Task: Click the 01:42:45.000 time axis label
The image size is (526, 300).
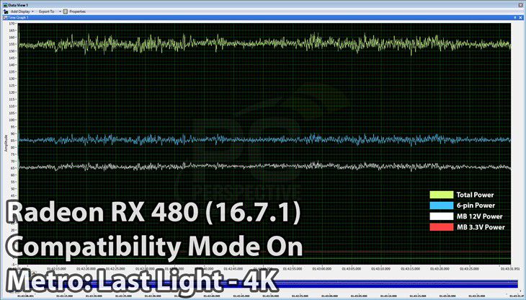Action: pos(233,269)
